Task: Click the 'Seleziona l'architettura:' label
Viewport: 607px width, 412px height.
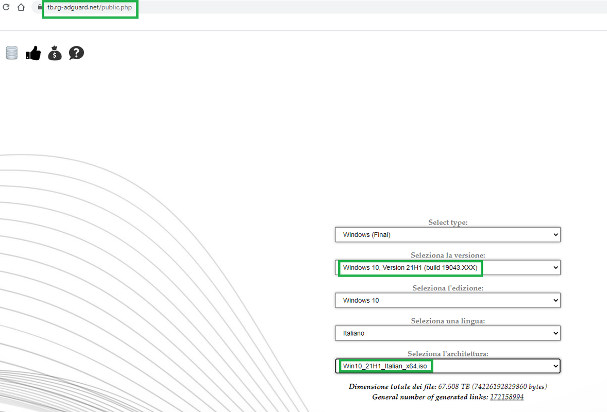Action: (x=448, y=354)
